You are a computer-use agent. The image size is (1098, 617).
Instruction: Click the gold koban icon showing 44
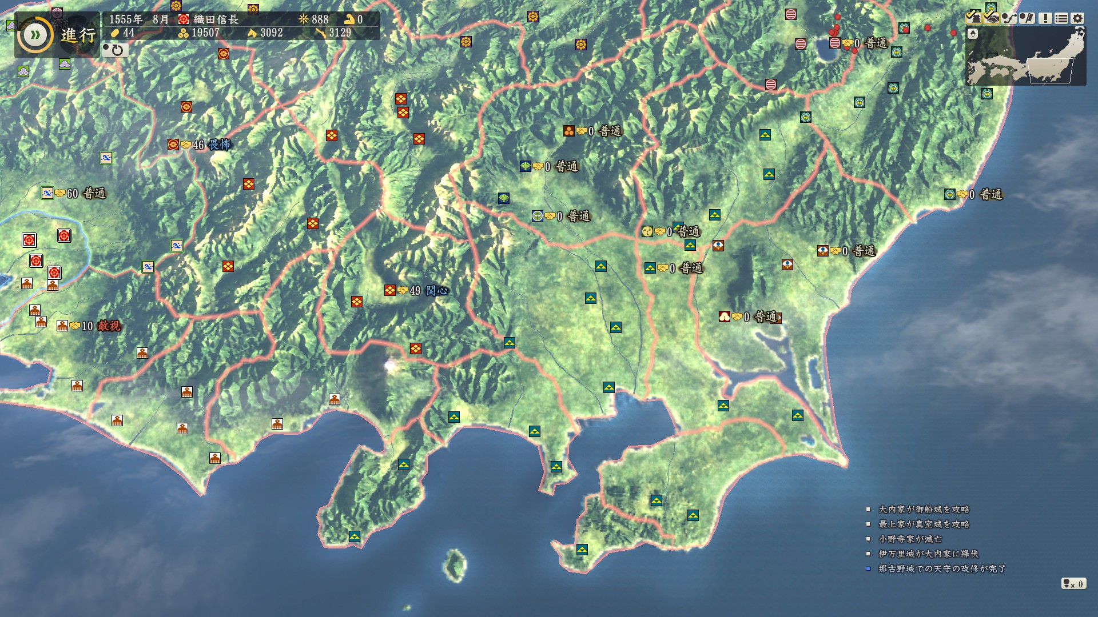pyautogui.click(x=115, y=33)
